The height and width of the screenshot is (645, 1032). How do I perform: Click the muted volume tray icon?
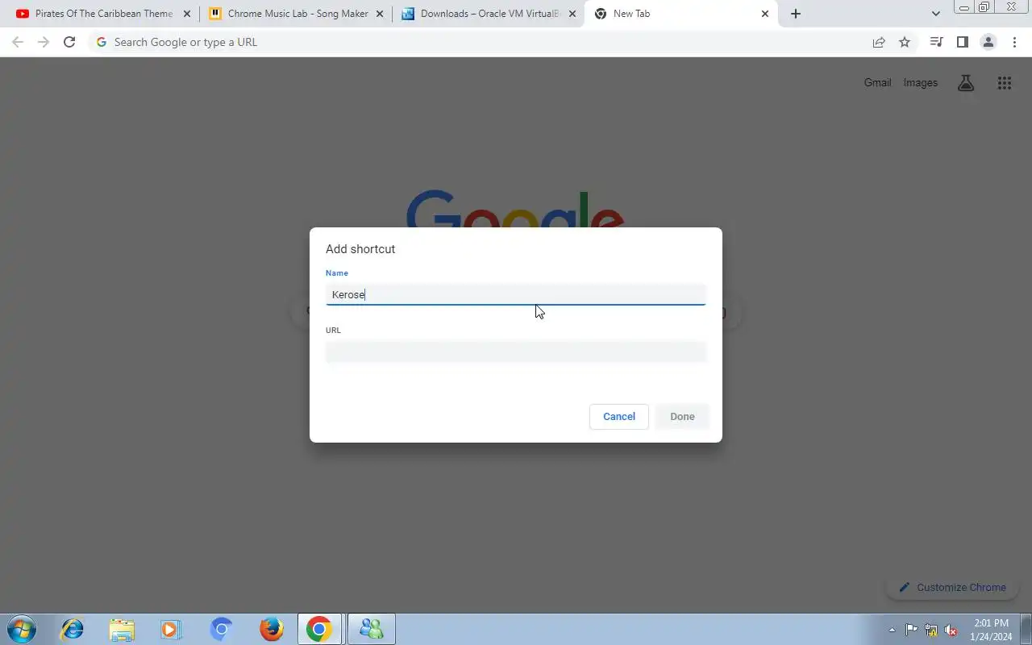coord(951,630)
